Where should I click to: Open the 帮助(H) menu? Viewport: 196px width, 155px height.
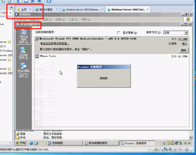point(86,20)
